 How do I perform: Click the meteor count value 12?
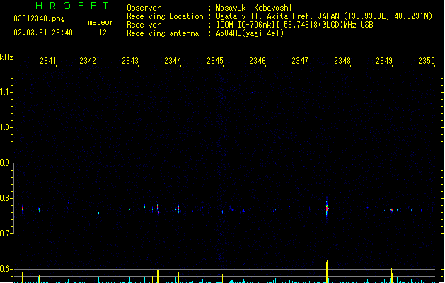[103, 33]
